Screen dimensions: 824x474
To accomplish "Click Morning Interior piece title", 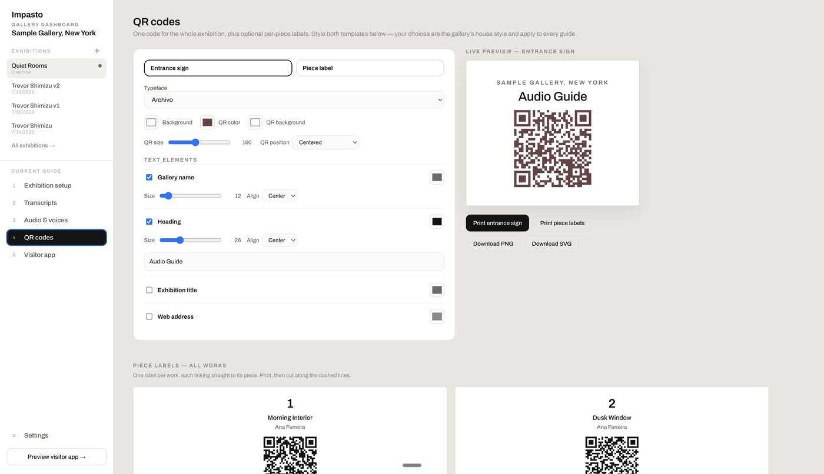I will tap(290, 418).
